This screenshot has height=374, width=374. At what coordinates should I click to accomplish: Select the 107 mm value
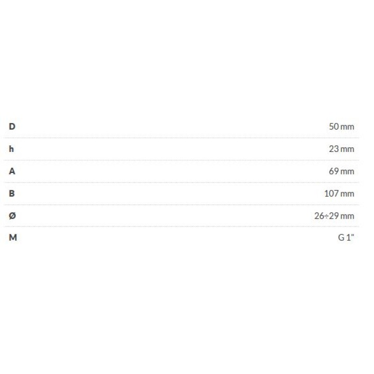[x=339, y=194]
